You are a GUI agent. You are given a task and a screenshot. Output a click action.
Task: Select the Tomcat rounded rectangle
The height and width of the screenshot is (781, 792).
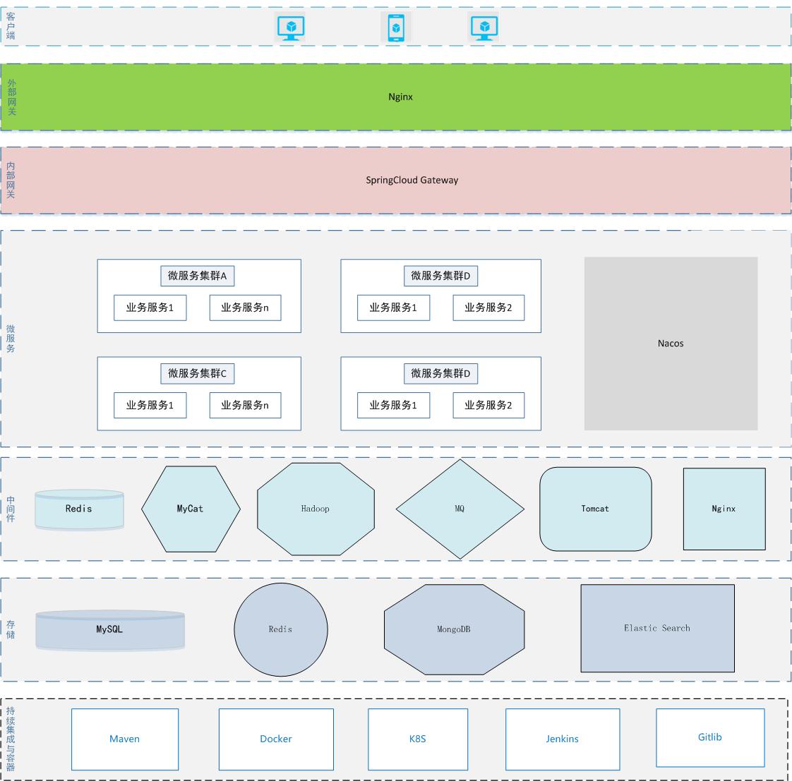(x=595, y=509)
